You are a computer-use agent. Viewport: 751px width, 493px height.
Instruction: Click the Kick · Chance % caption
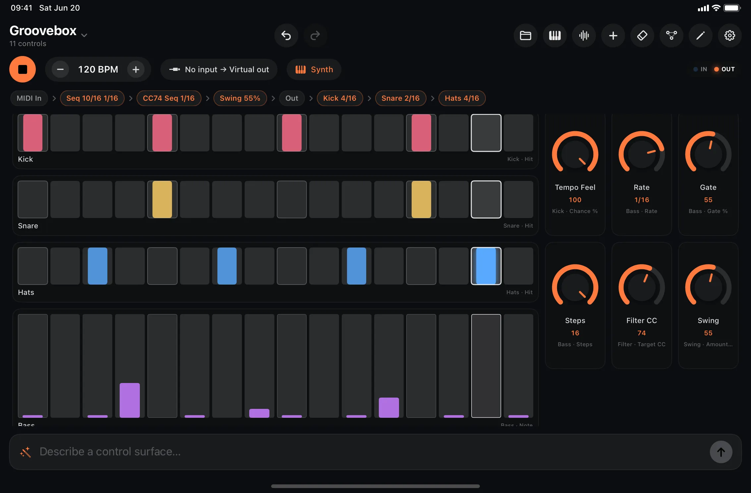click(x=575, y=211)
